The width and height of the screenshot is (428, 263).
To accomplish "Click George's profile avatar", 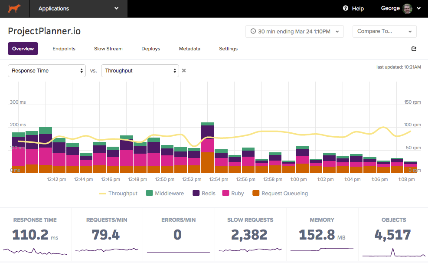I will click(x=408, y=9).
